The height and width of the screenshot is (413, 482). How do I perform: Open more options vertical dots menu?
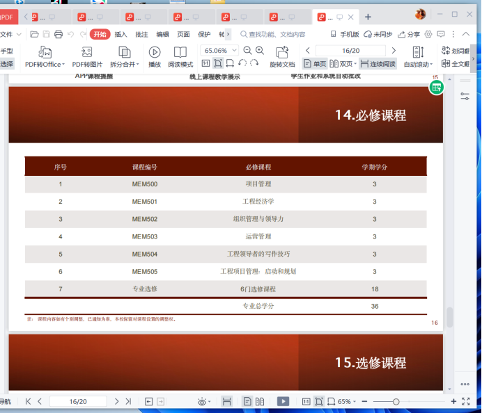click(453, 34)
